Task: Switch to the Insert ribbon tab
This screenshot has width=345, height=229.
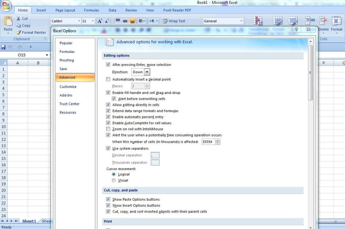Action: 41,10
